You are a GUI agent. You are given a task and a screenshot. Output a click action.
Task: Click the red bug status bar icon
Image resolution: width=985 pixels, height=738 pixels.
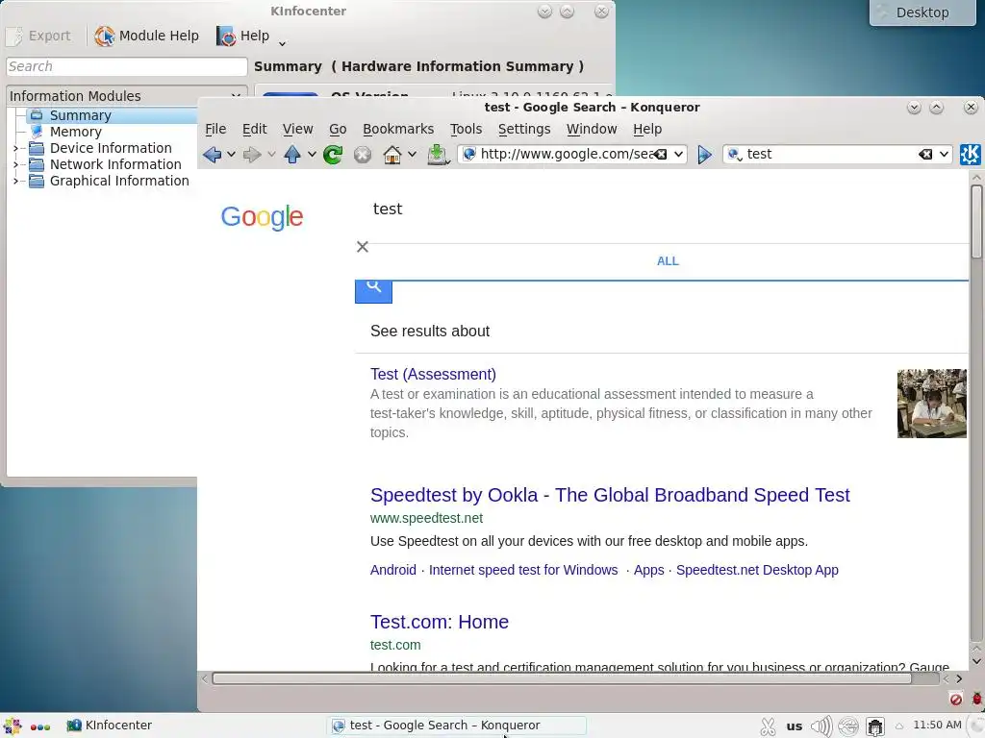(977, 699)
